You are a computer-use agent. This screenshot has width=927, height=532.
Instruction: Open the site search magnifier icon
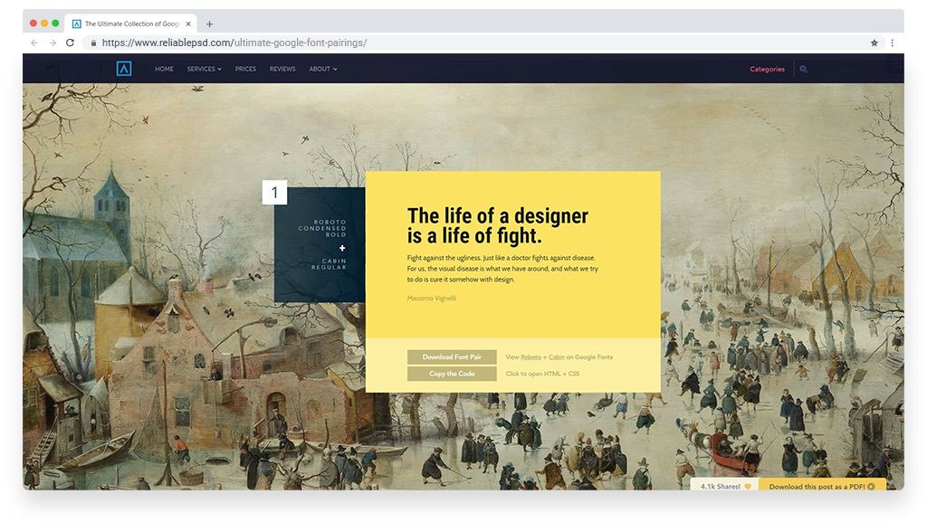[803, 69]
